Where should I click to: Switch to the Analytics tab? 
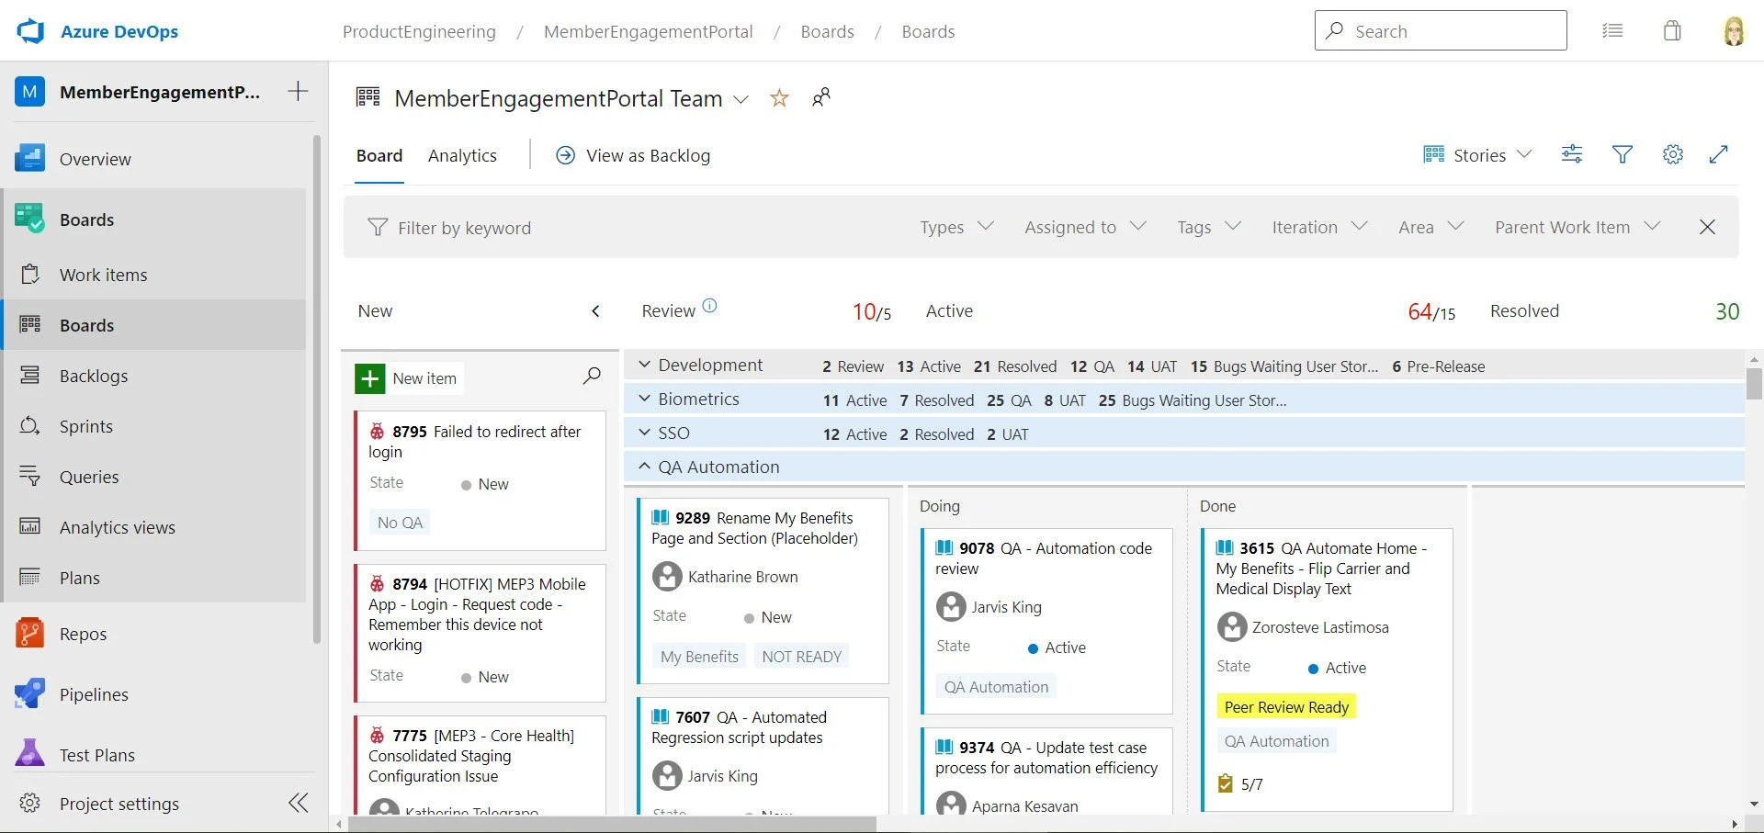coord(462,155)
